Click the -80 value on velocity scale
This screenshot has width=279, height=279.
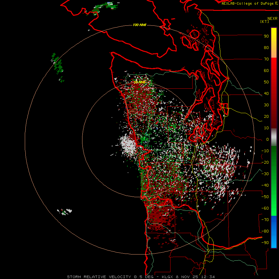click(x=265, y=231)
